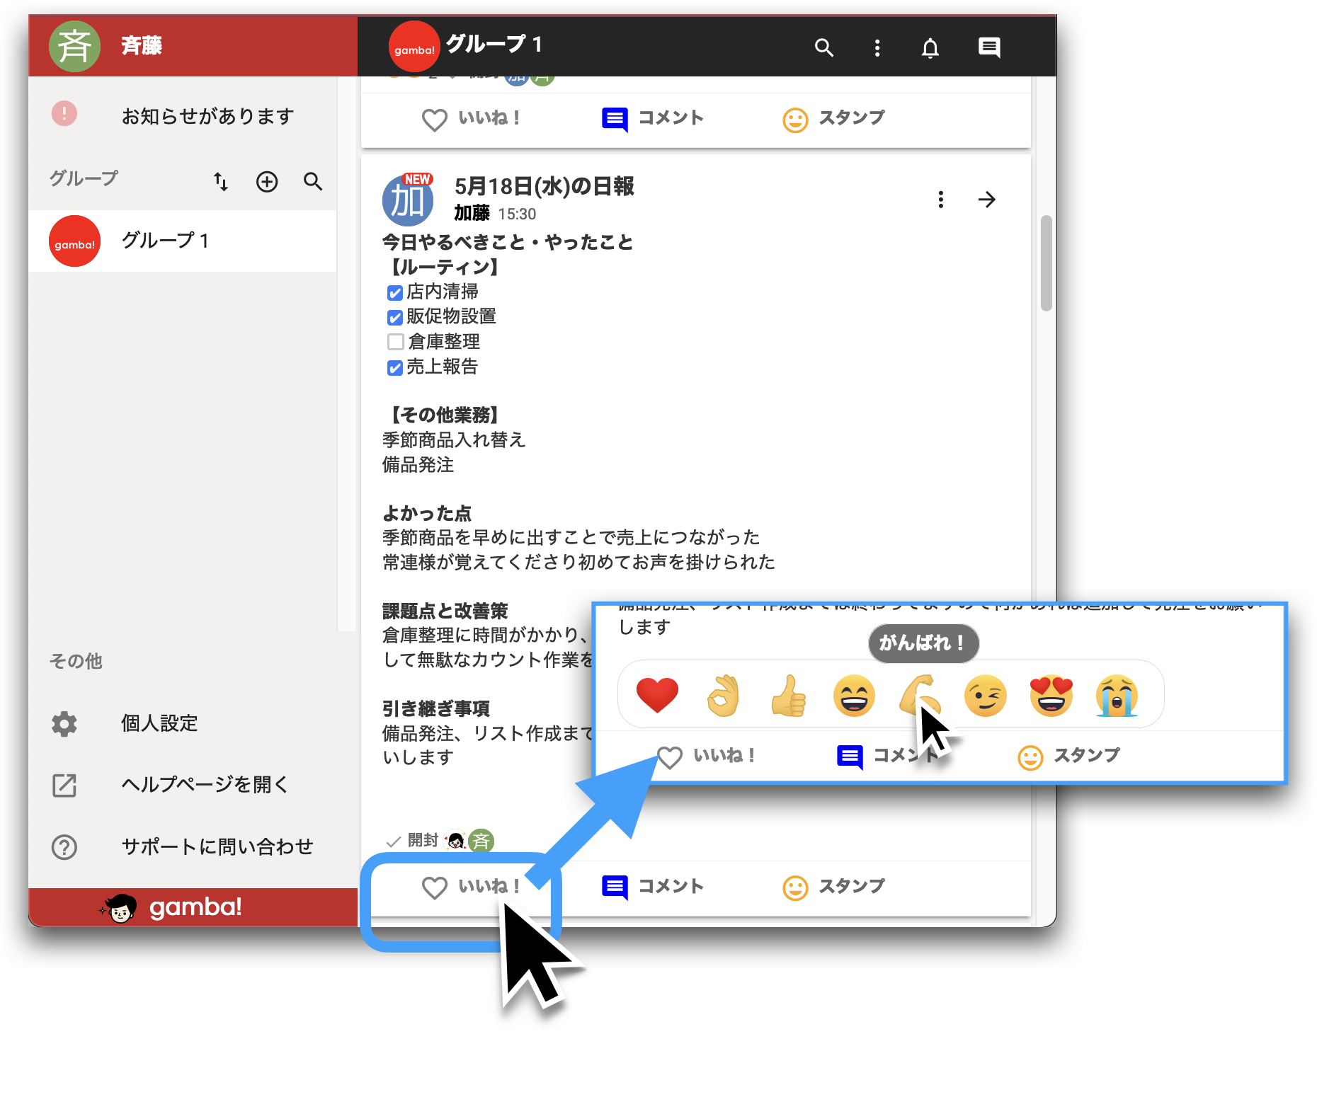Open search in the group header

823,47
